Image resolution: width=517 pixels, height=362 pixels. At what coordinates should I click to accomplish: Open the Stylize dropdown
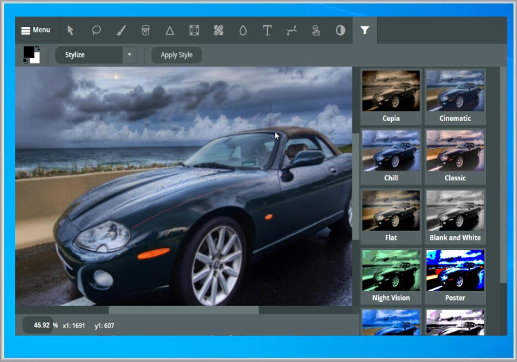pos(95,55)
